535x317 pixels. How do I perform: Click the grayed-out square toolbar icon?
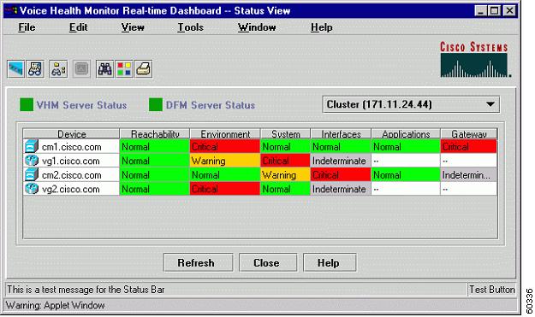pos(81,69)
